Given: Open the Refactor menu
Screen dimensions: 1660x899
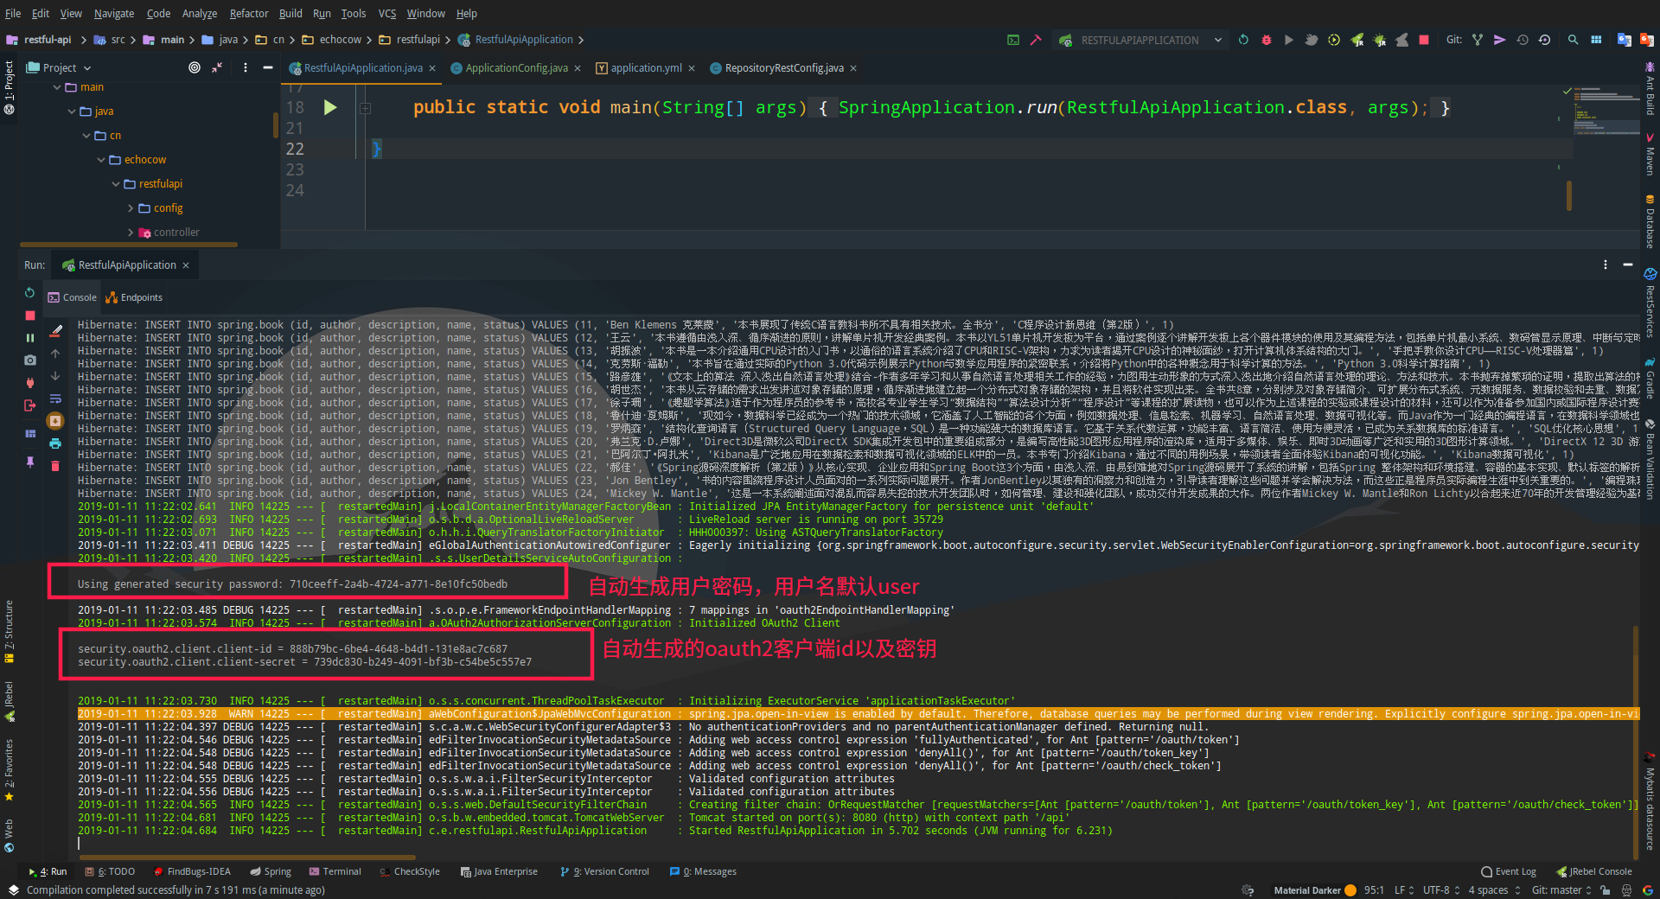Looking at the screenshot, I should pos(249,13).
